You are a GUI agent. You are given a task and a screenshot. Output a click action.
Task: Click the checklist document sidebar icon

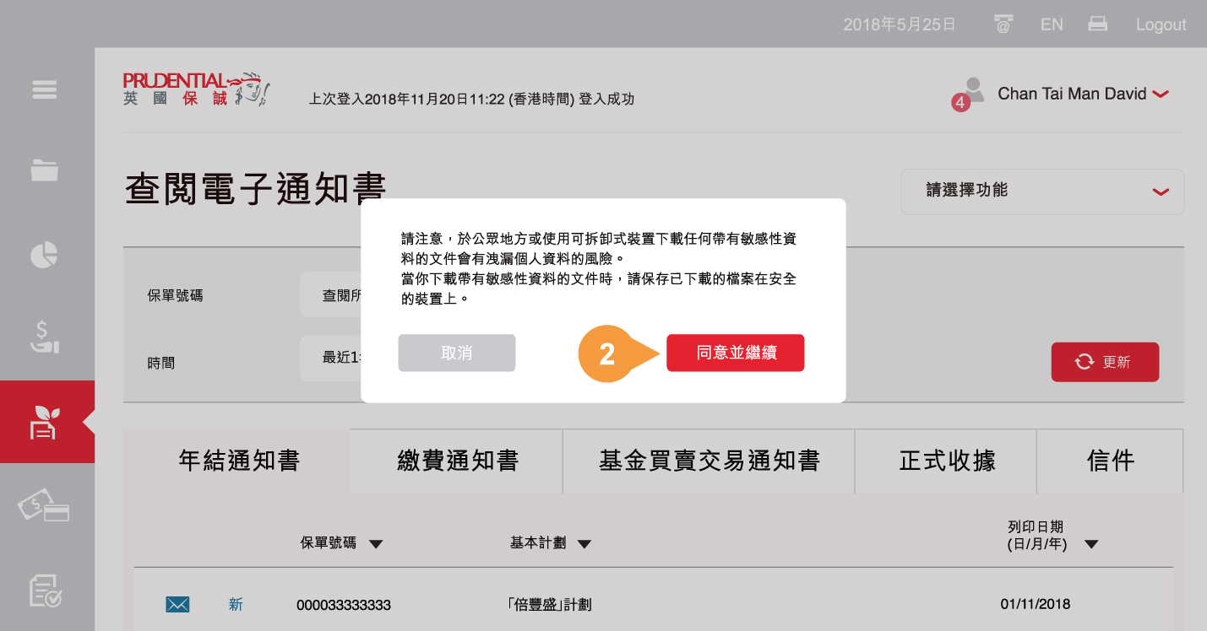pos(44,591)
